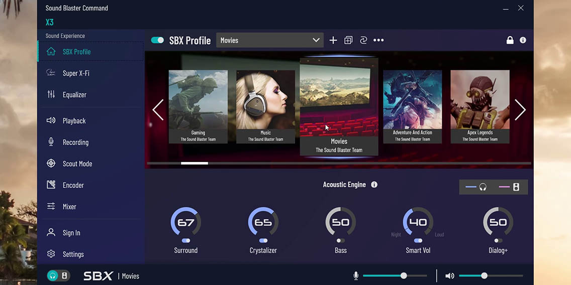The width and height of the screenshot is (571, 285).
Task: Click the Surround dial showing 67
Action: (185, 222)
